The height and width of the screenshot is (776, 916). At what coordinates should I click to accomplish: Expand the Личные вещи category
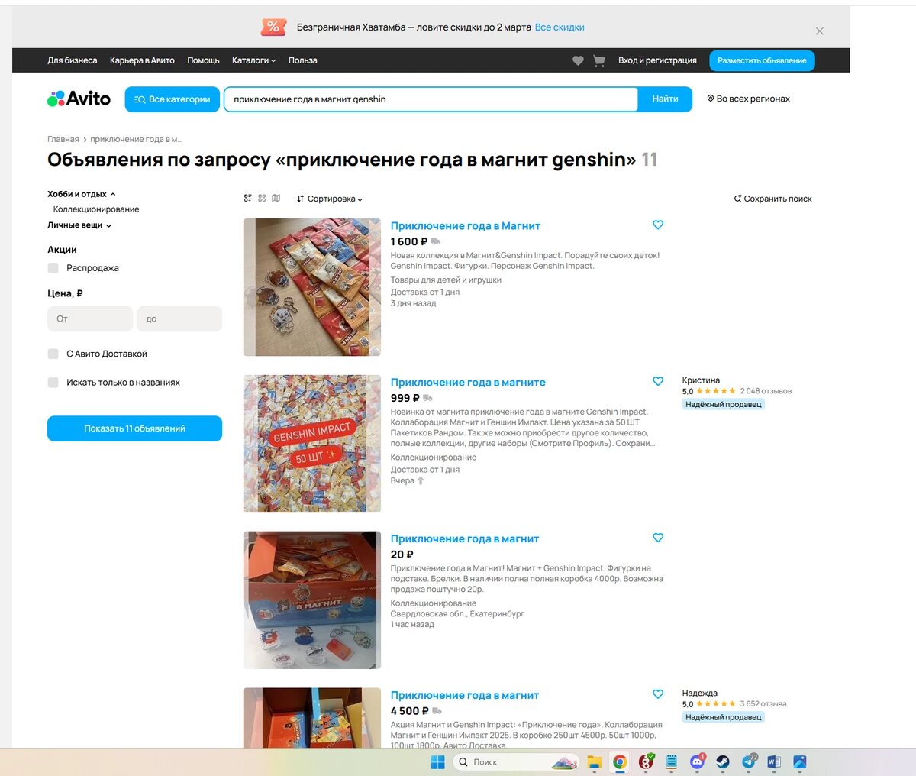pyautogui.click(x=79, y=225)
